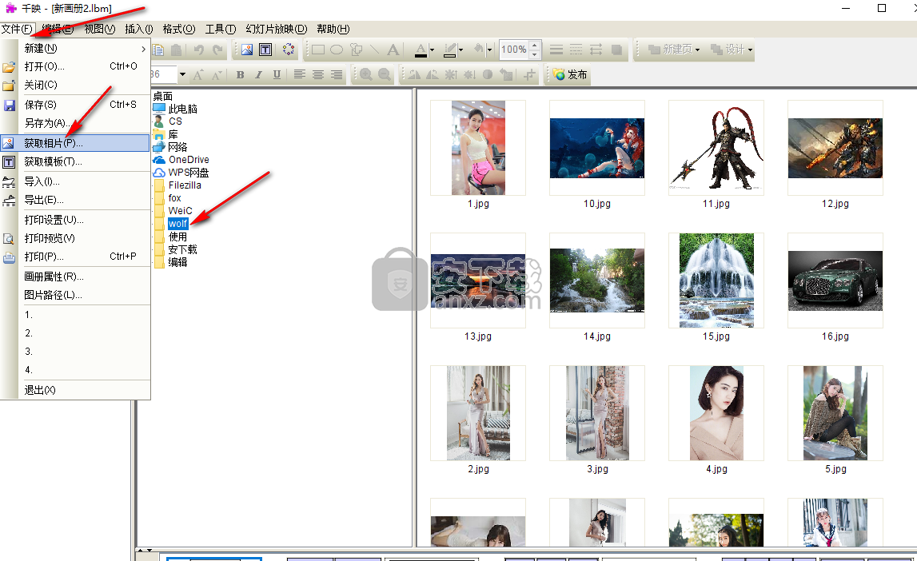Choose 获取模板(T)... from the File menu

(75, 162)
